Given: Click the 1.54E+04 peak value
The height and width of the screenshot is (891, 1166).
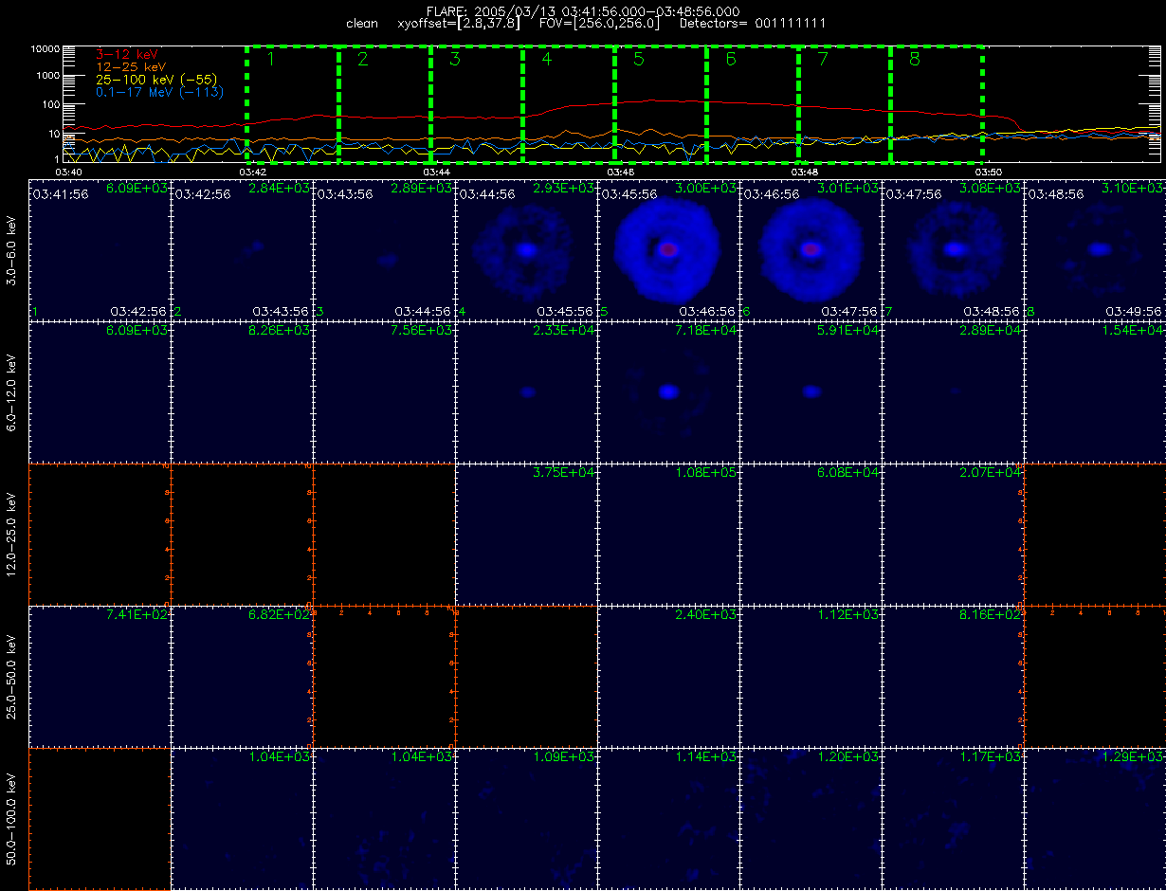Looking at the screenshot, I should [1134, 331].
